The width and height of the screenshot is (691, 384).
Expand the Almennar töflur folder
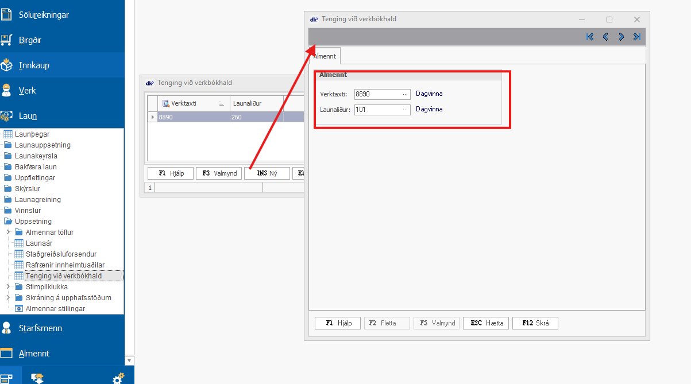point(8,232)
